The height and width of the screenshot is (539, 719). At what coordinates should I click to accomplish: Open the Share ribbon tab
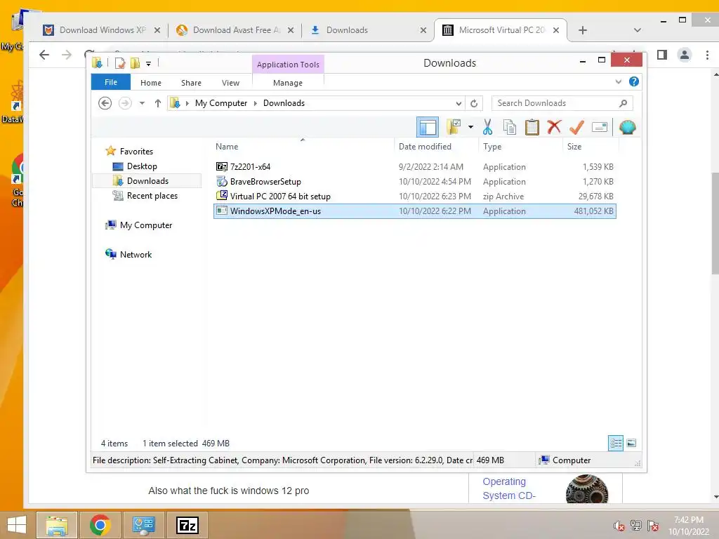pyautogui.click(x=191, y=83)
